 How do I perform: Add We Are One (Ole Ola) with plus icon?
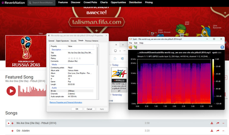click(x=12, y=123)
